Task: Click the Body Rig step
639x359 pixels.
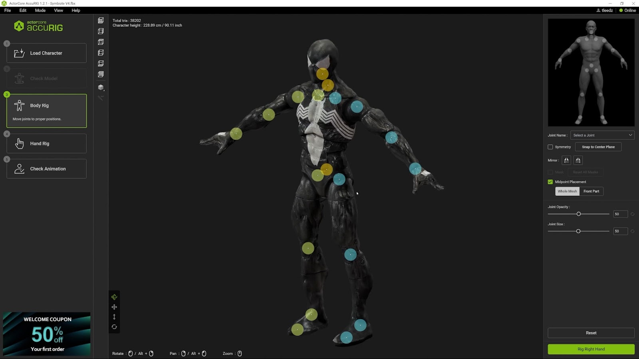Action: click(46, 111)
